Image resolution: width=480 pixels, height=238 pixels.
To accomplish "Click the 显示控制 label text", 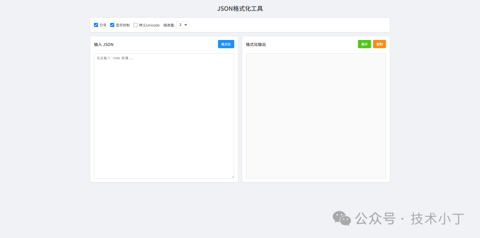I will (123, 25).
